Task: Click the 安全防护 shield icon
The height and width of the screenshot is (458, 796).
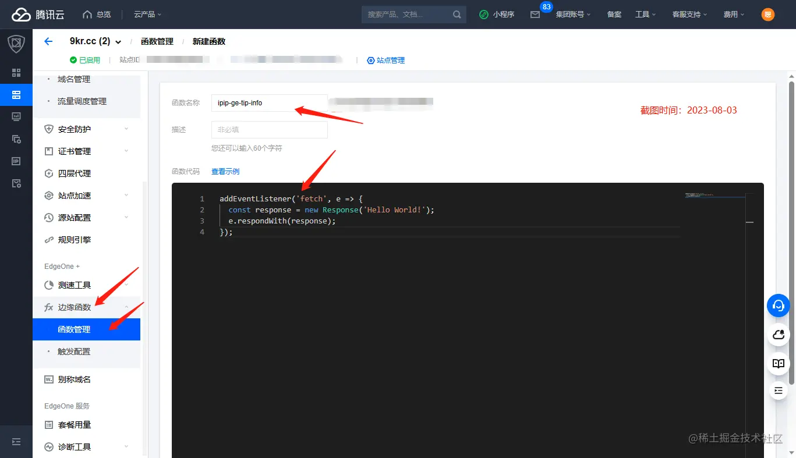Action: 49,129
